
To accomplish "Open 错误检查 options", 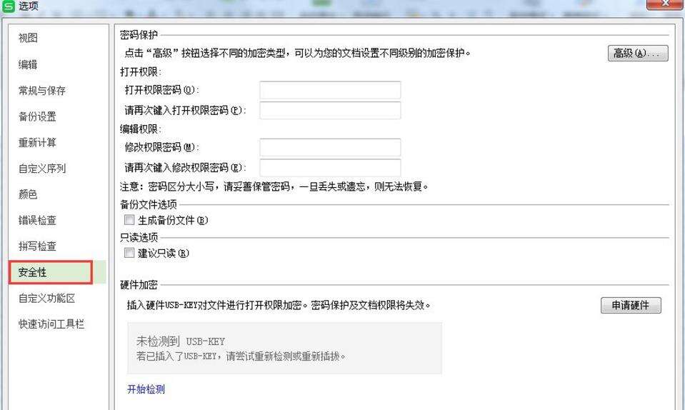I will 37,220.
